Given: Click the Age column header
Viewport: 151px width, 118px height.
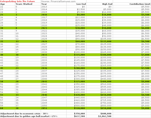Looking at the screenshot, I should coord(3,4).
